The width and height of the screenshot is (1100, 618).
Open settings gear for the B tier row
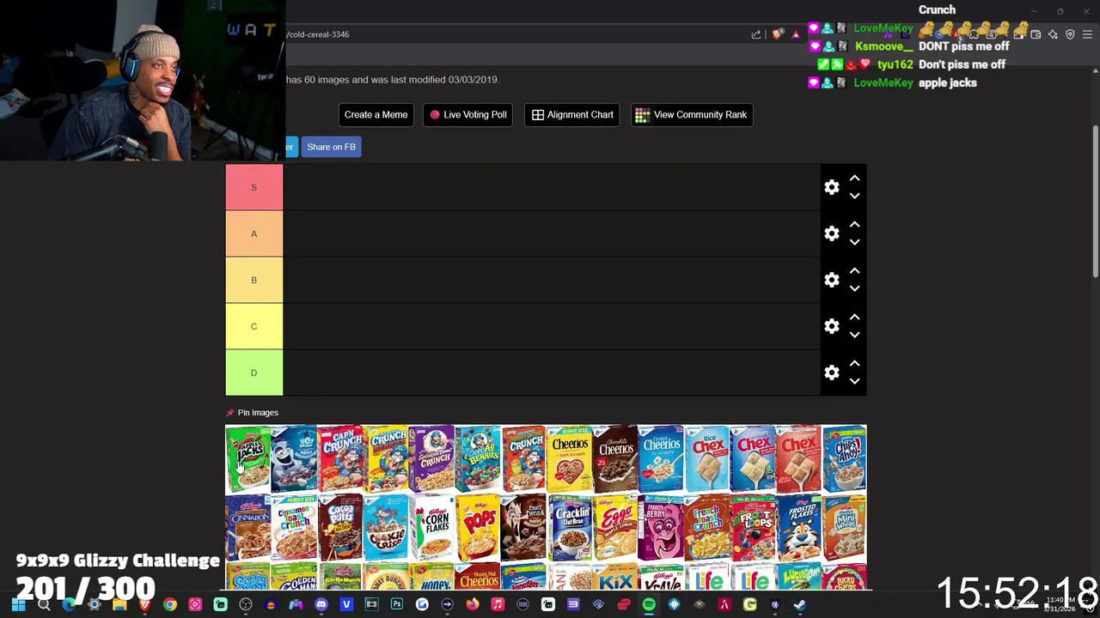[832, 280]
